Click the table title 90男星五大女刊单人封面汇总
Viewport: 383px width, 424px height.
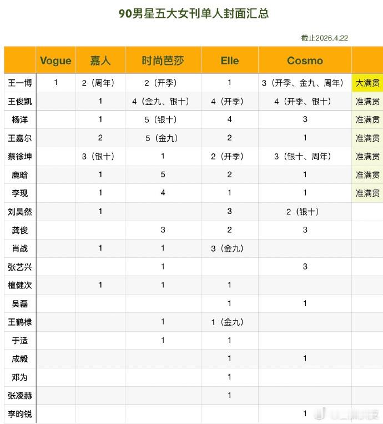(194, 13)
